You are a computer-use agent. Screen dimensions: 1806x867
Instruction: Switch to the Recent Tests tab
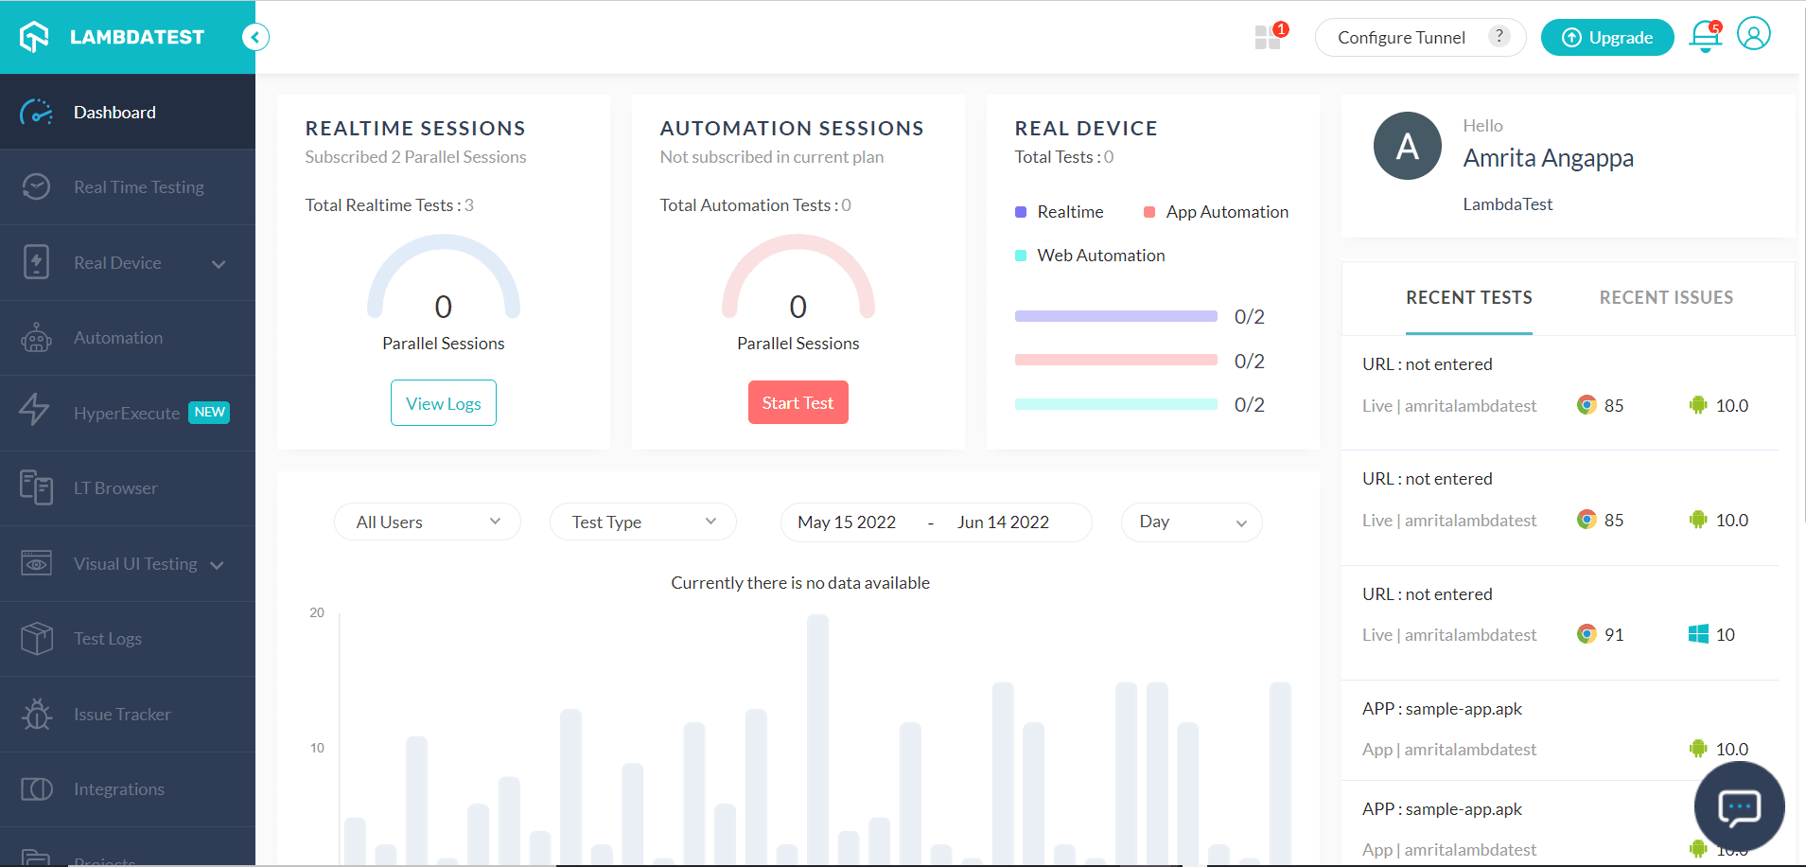1468,297
